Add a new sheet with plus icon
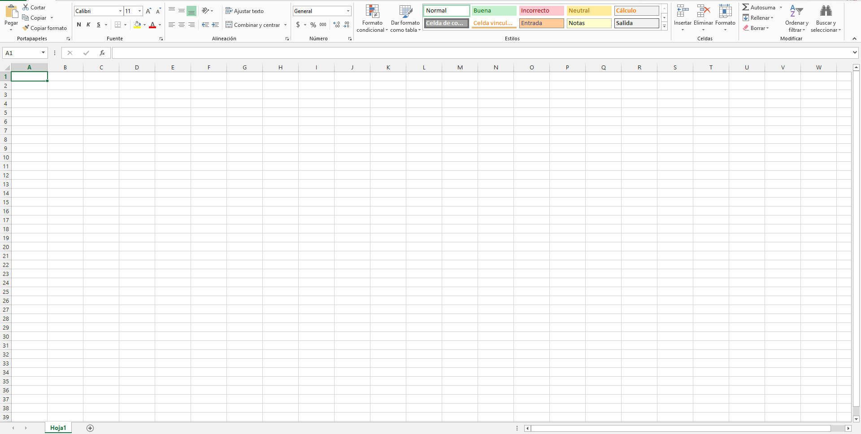Viewport: 861px width, 434px height. pos(90,428)
